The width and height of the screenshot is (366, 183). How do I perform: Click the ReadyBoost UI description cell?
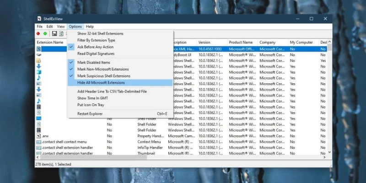182,55
